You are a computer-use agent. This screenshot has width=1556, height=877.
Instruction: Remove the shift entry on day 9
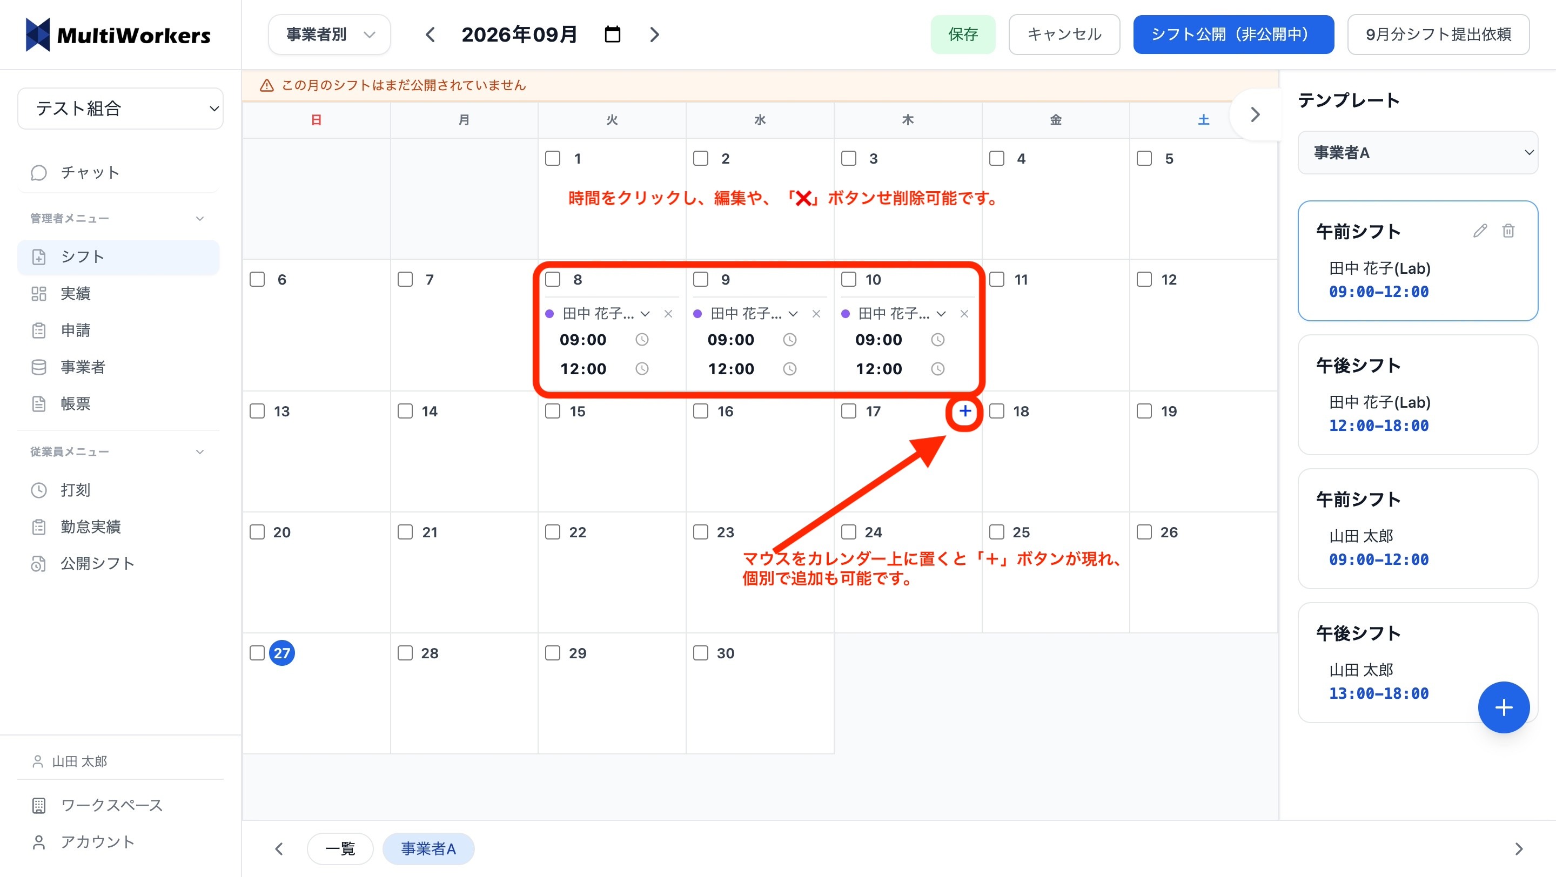(x=816, y=313)
